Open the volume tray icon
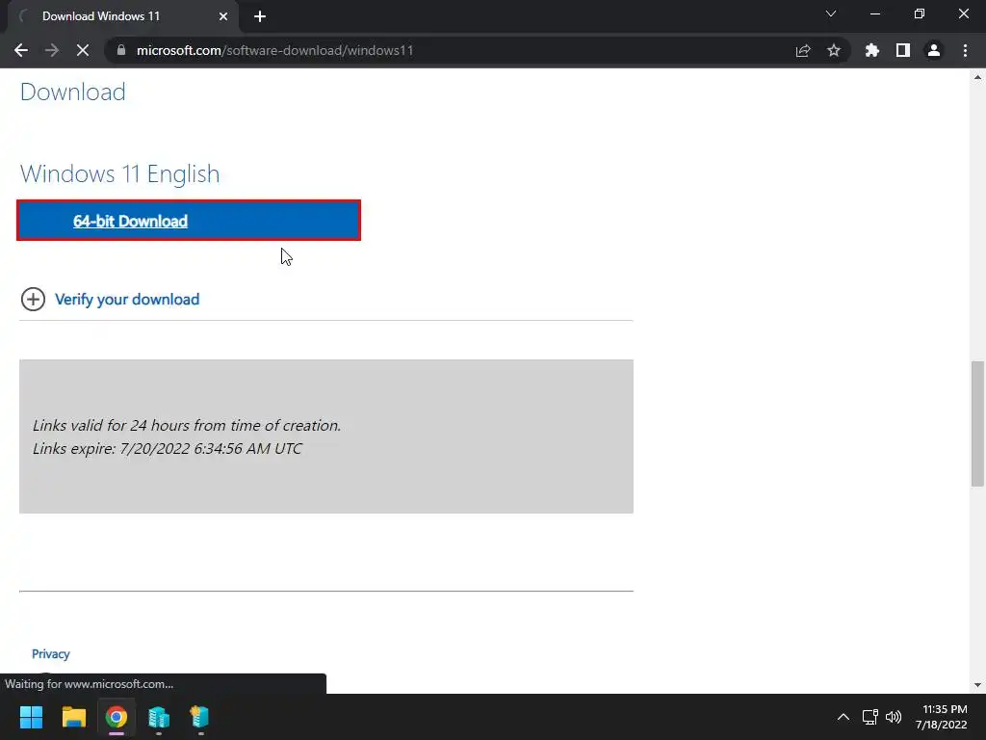The width and height of the screenshot is (986, 740). (x=893, y=717)
